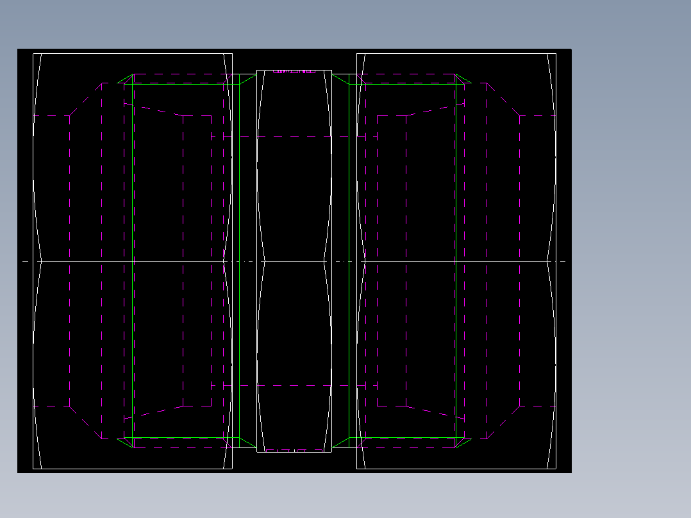The width and height of the screenshot is (691, 518).
Task: Click the CAD drawing preview image
Action: pyautogui.click(x=294, y=261)
